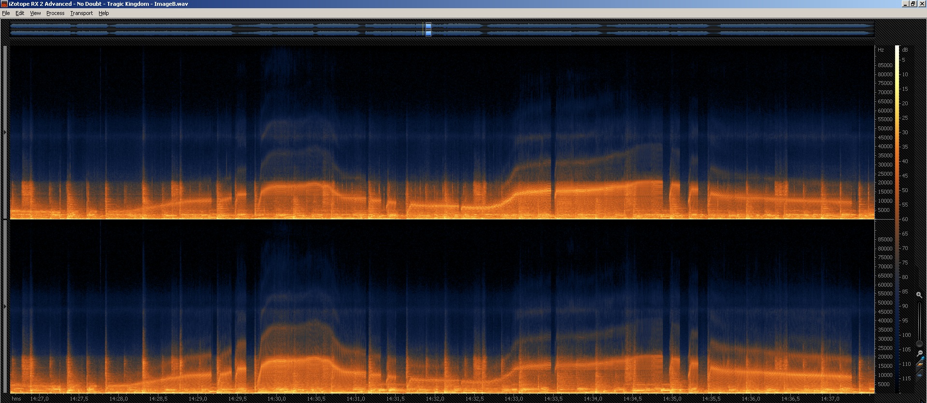Image resolution: width=927 pixels, height=403 pixels.
Task: Click the 14:33,0 mark on time ruler
Action: click(513, 399)
